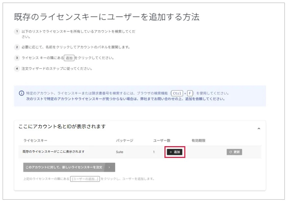
Task: Click the black '+ 追加' button
Action: click(175, 152)
